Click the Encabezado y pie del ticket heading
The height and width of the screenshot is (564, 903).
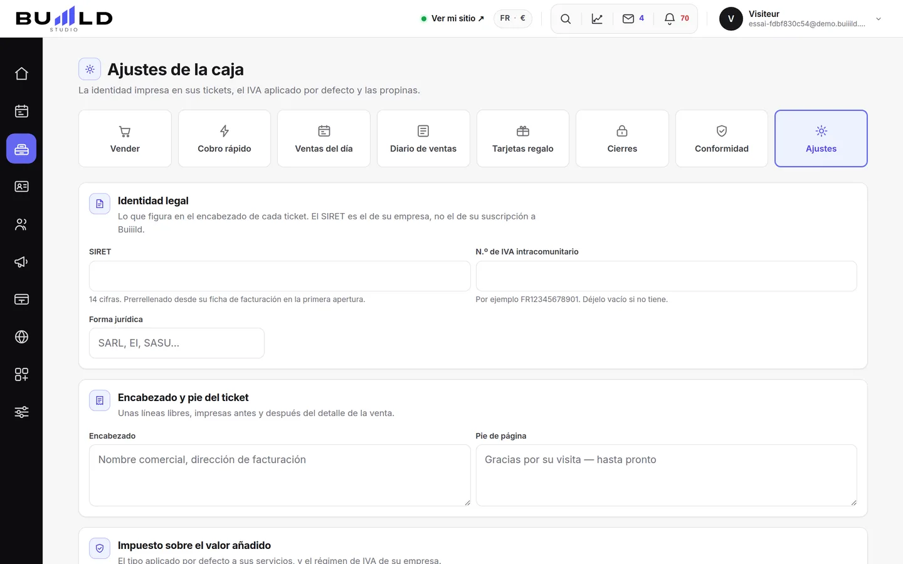pyautogui.click(x=183, y=397)
